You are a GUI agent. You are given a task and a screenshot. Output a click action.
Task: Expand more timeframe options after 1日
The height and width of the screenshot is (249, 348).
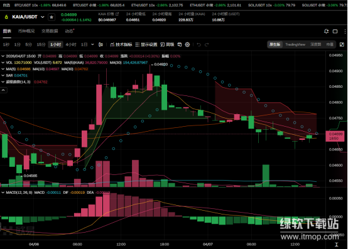(92, 45)
